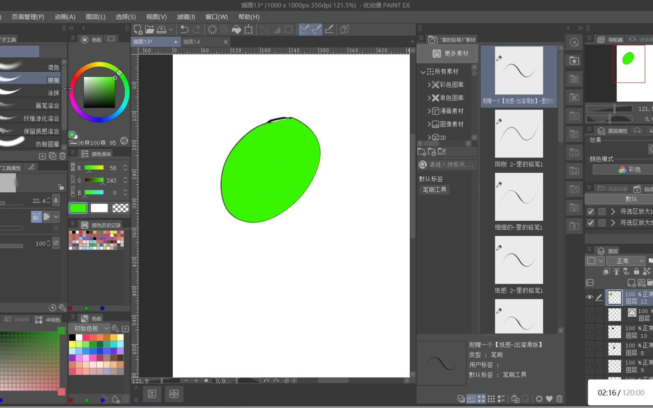Click the Undo arrow in the toolbar
Image resolution: width=653 pixels, height=408 pixels.
click(x=184, y=29)
